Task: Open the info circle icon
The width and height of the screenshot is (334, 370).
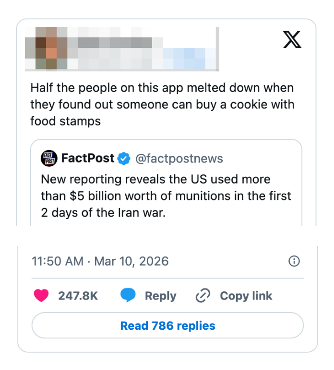Action: [294, 261]
